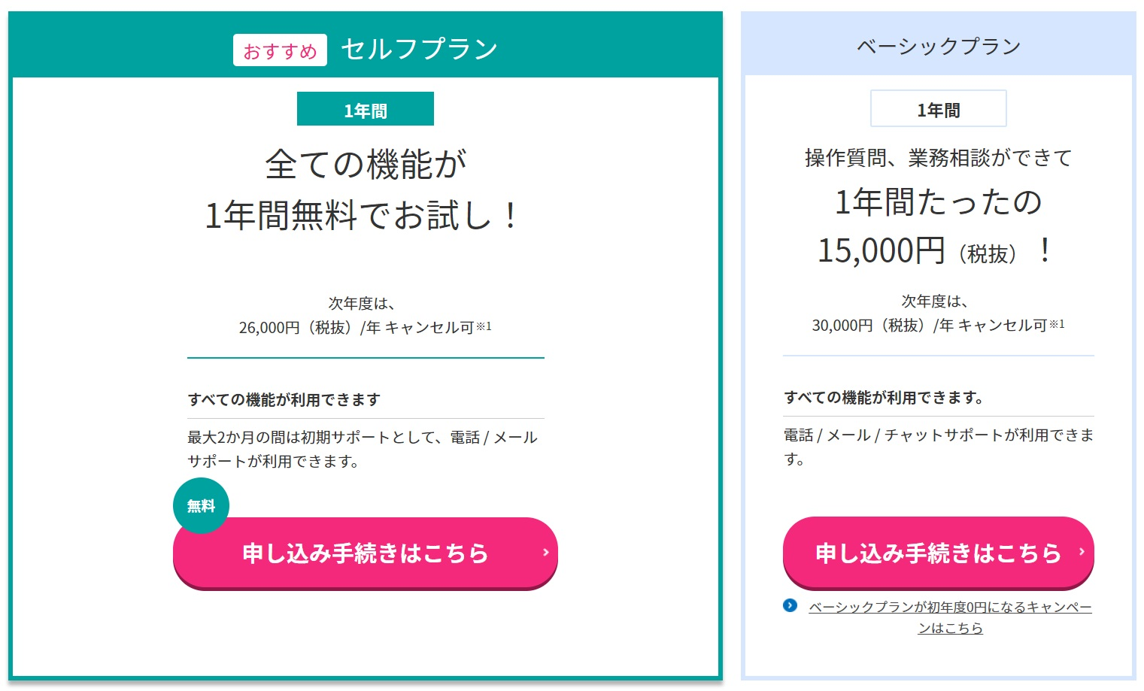1144x691 pixels.
Task: Click the ※1 footnote after 30,000円 line
Action: click(1057, 324)
